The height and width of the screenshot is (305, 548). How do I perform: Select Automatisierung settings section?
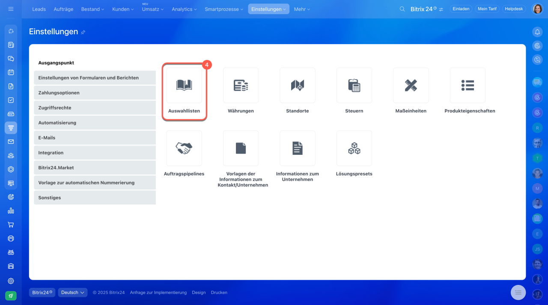click(95, 123)
